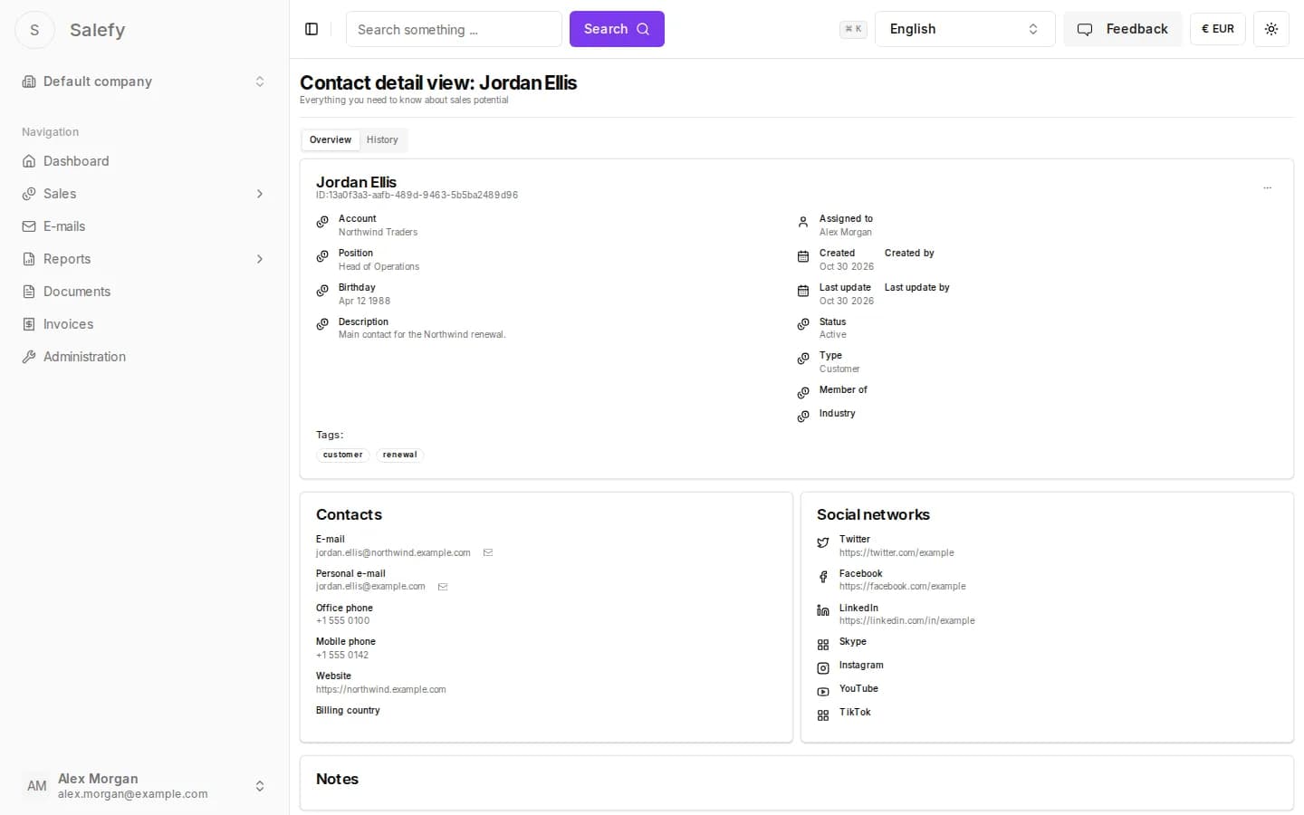This screenshot has height=815, width=1304.
Task: Send mail via icon next to jordan.ellis@northwind.example.com
Action: (x=488, y=552)
